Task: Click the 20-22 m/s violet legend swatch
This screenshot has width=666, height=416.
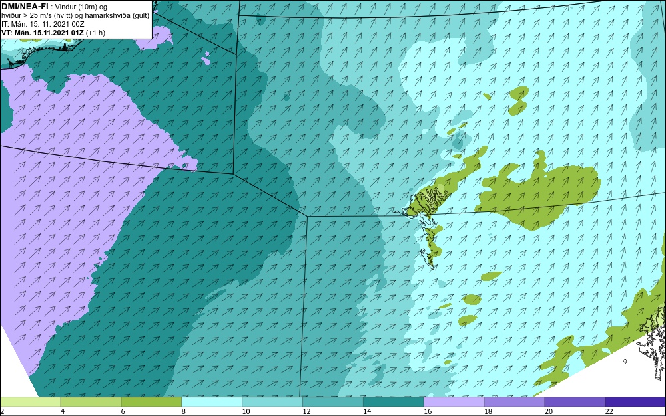Action: [575, 402]
